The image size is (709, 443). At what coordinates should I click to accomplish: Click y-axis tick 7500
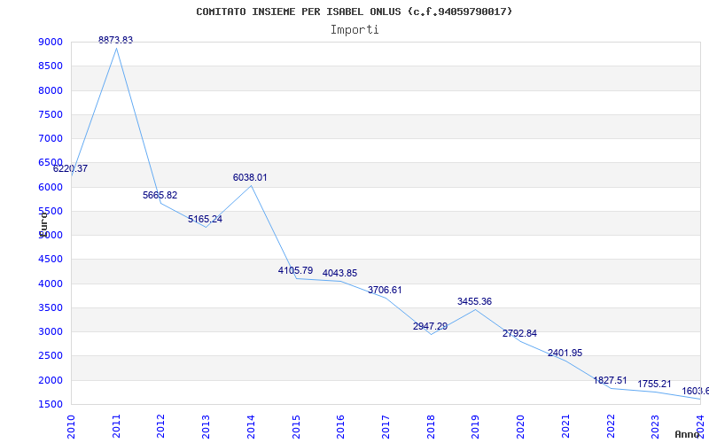coord(51,114)
